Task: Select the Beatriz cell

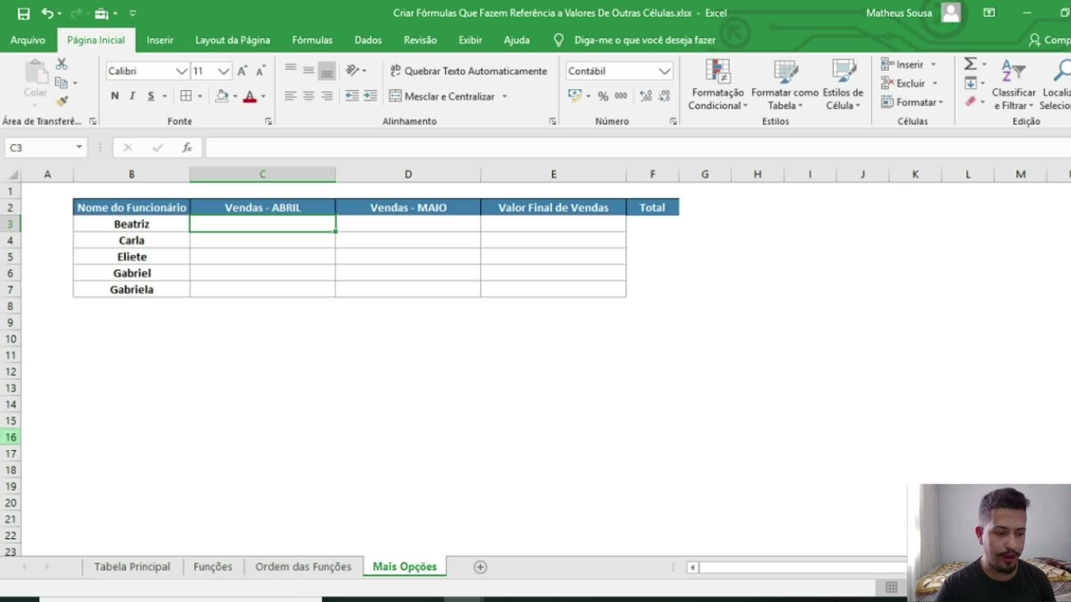Action: click(x=132, y=224)
